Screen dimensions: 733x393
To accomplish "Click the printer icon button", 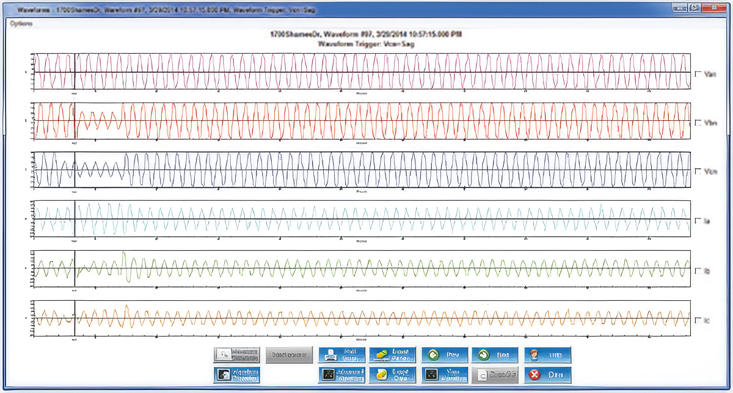I will pyautogui.click(x=343, y=355).
